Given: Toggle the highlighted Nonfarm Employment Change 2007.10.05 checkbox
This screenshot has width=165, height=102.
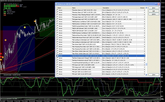Looking at the screenshot, I should pyautogui.click(x=58, y=56).
